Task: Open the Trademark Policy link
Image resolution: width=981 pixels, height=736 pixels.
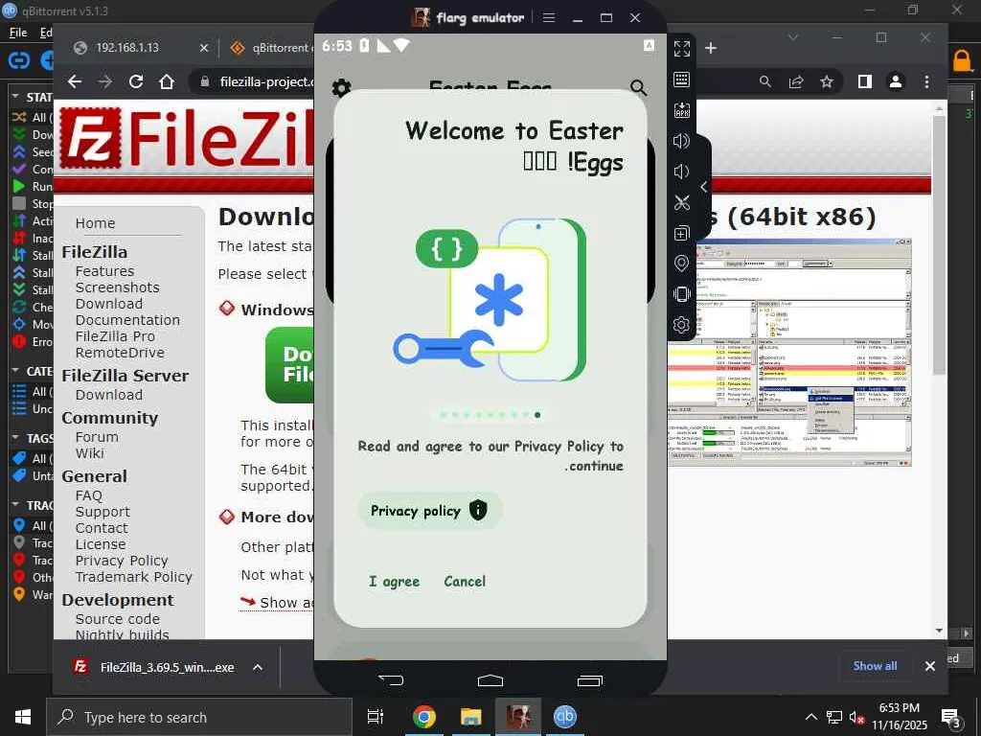Action: (x=134, y=577)
